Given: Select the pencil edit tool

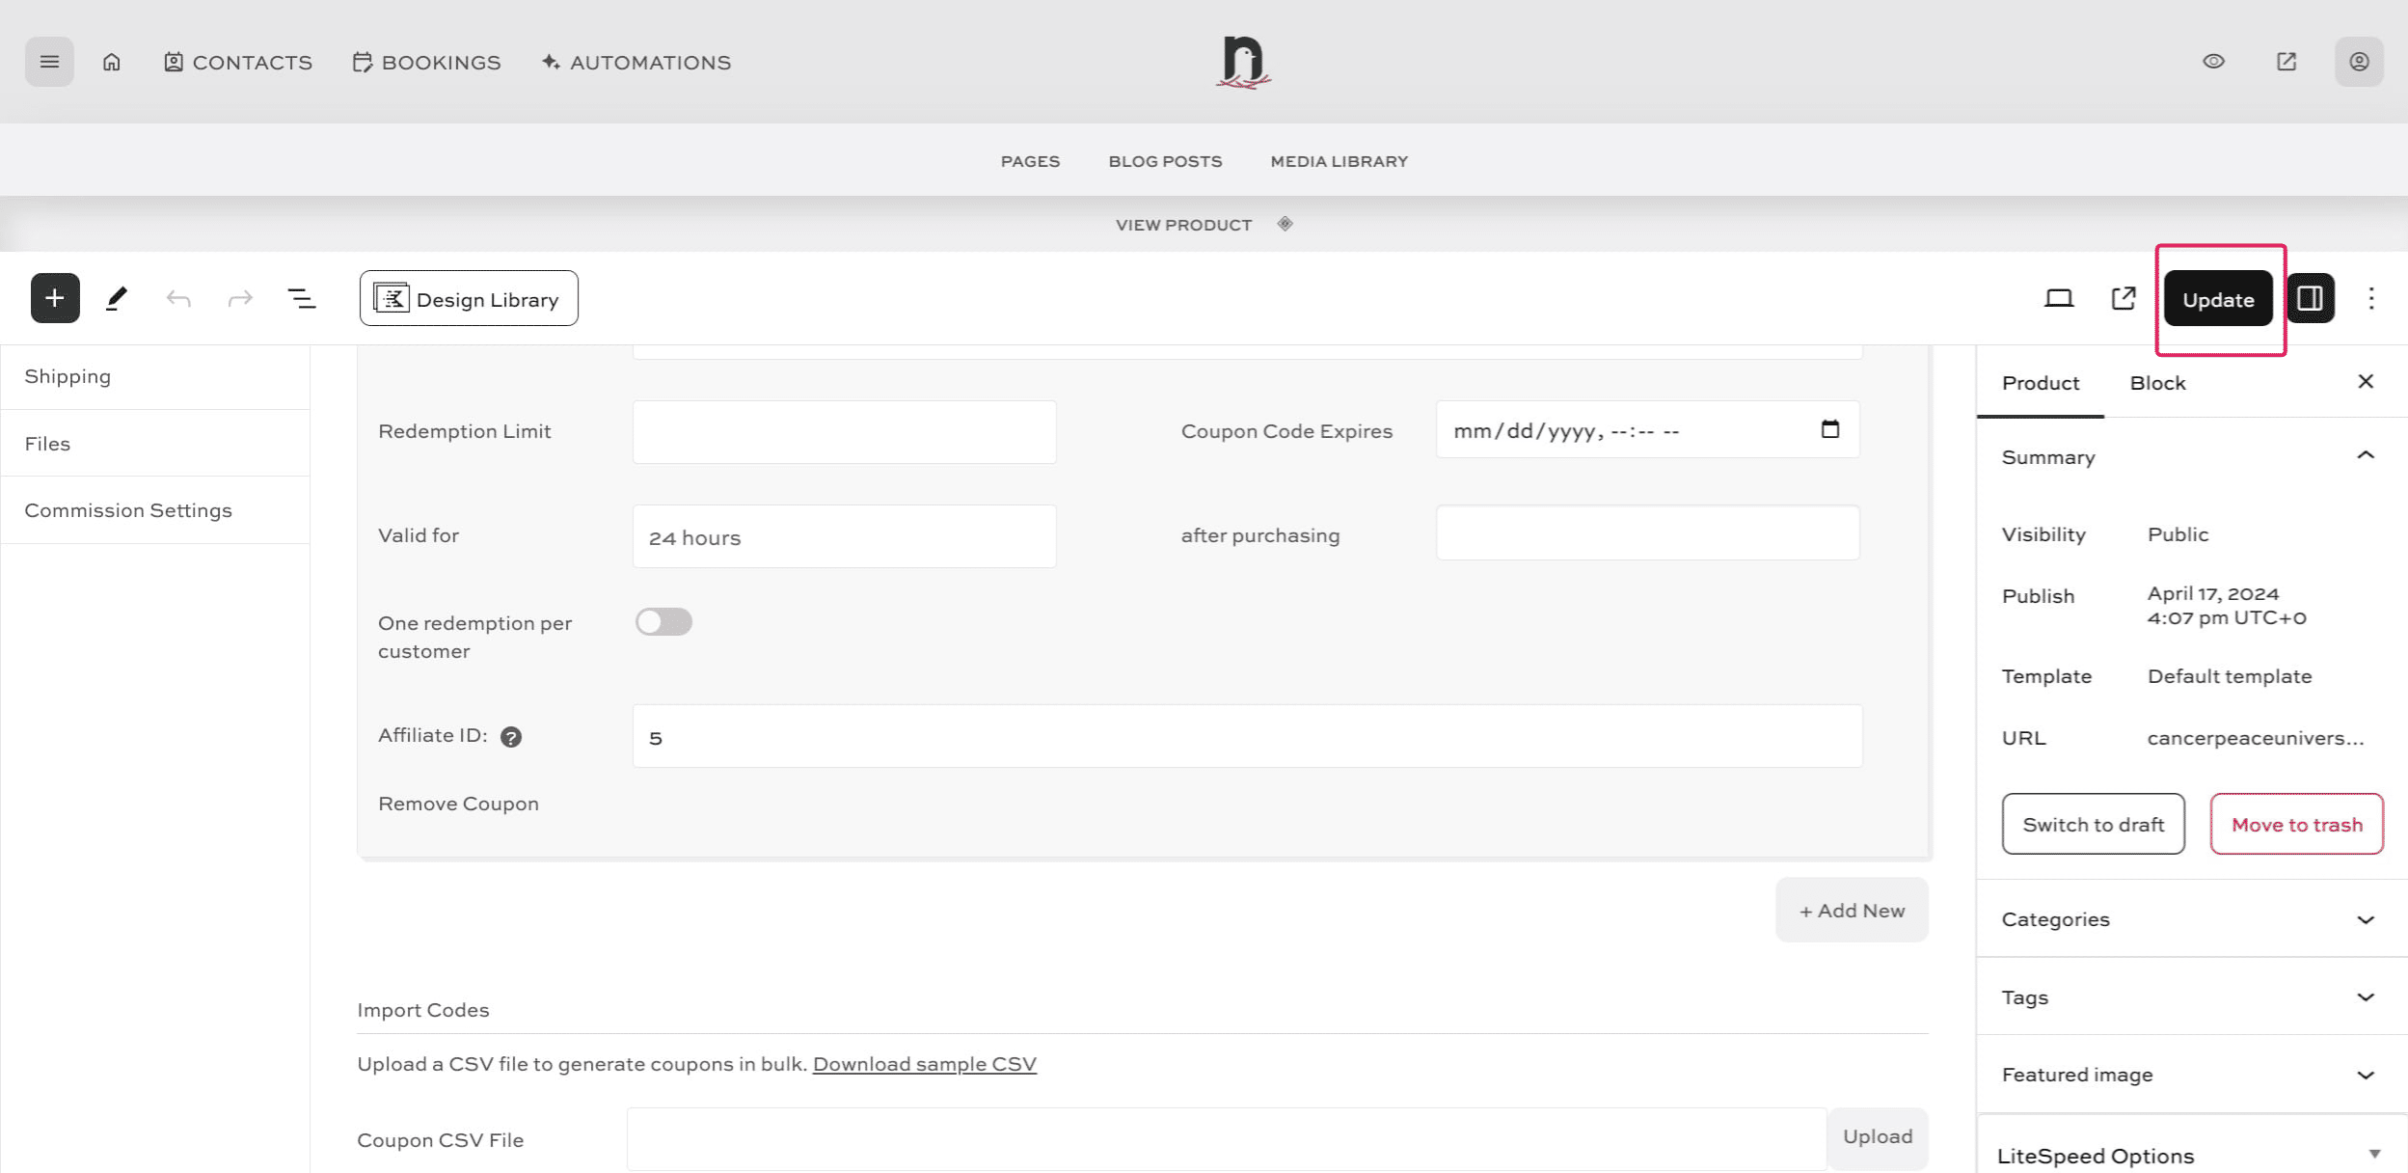Looking at the screenshot, I should pyautogui.click(x=117, y=298).
